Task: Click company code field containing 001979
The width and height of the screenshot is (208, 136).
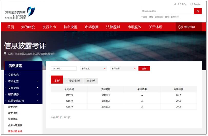Action: click(64, 68)
